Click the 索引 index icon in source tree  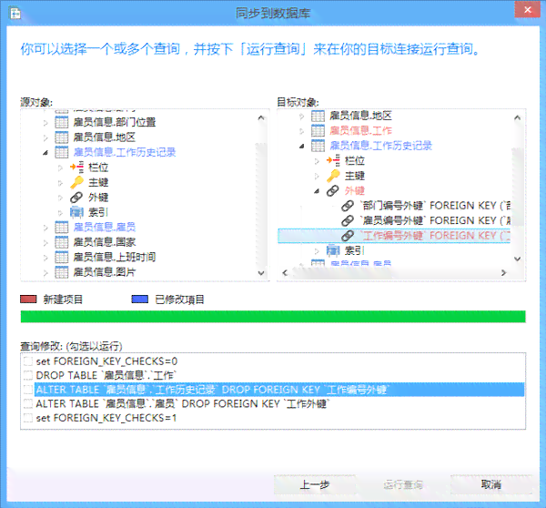[x=76, y=212]
